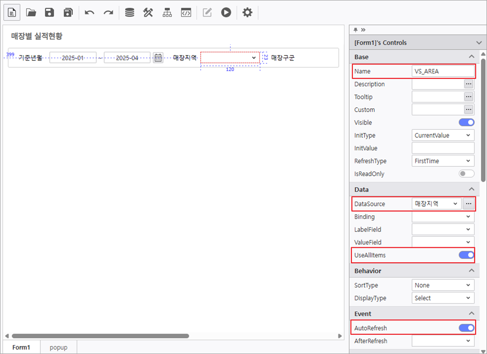Image resolution: width=487 pixels, height=354 pixels.
Task: Undo the last action with undo arrow
Action: pyautogui.click(x=90, y=12)
